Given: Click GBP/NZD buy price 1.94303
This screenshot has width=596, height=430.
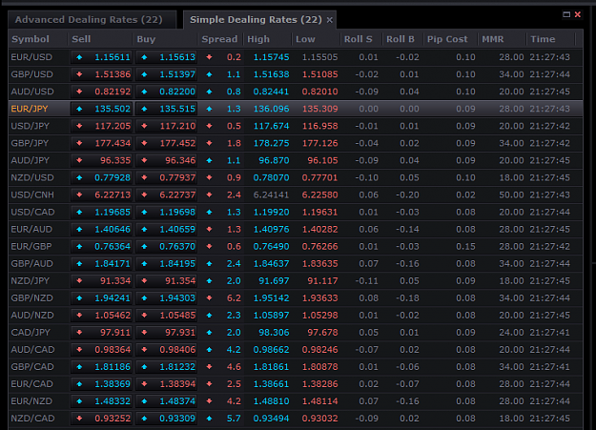Looking at the screenshot, I should tap(166, 298).
